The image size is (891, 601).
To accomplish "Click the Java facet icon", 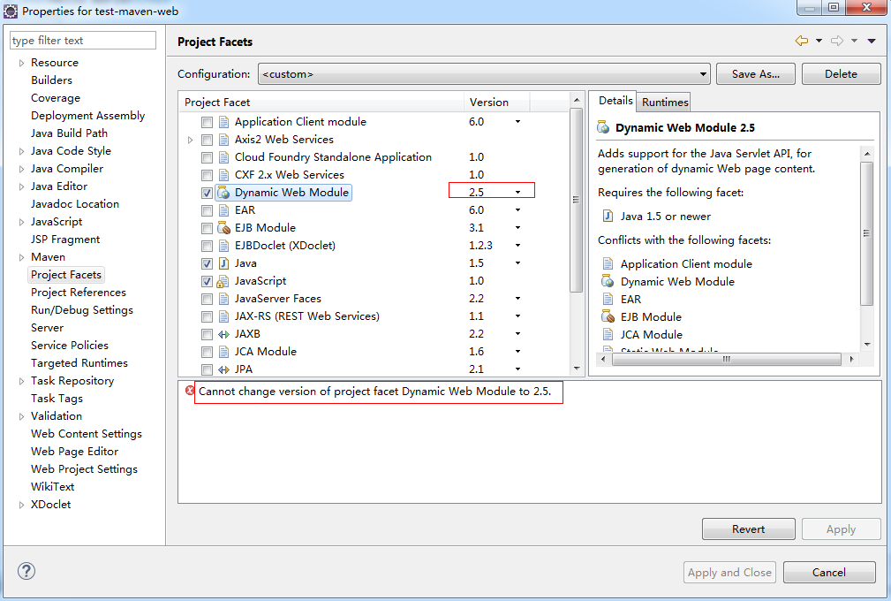I will [x=224, y=263].
